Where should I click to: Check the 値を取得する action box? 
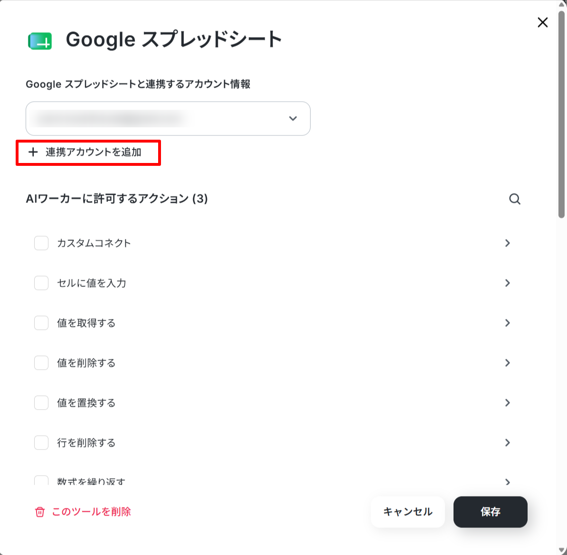click(x=41, y=323)
